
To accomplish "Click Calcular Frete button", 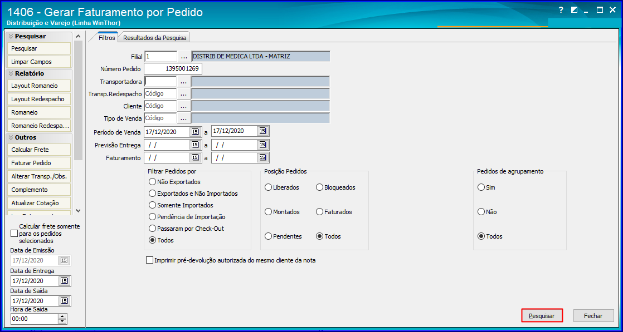I will (39, 150).
